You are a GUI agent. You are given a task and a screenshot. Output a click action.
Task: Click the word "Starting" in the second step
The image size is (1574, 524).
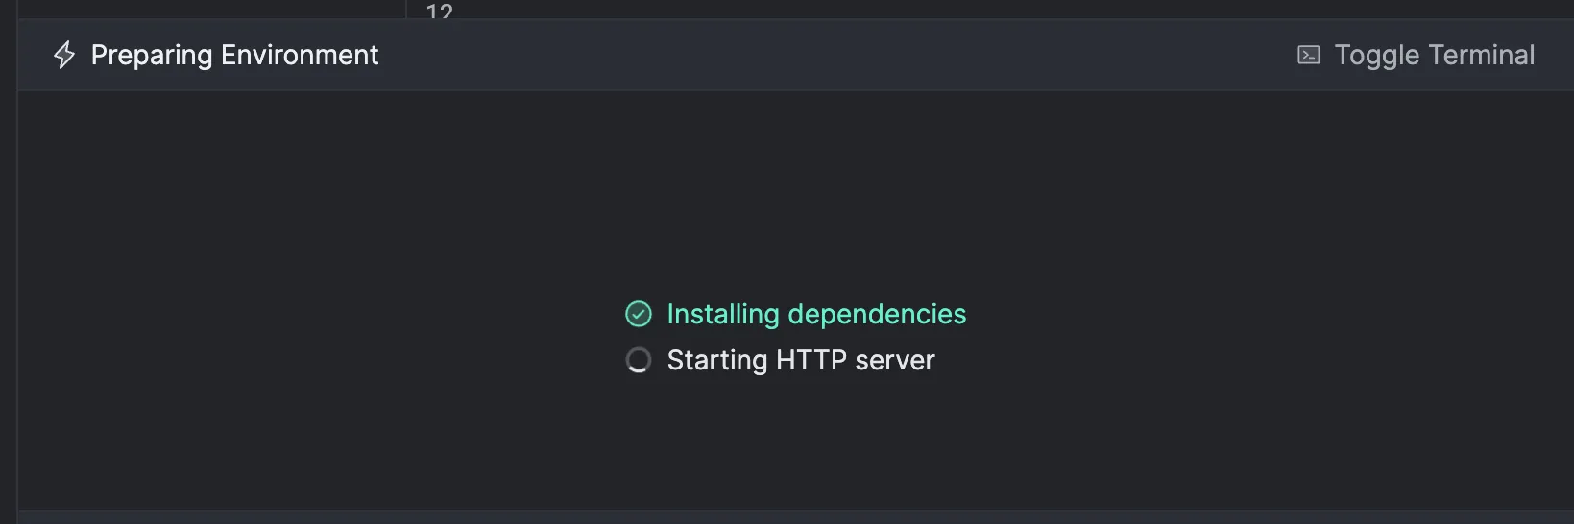coord(717,360)
